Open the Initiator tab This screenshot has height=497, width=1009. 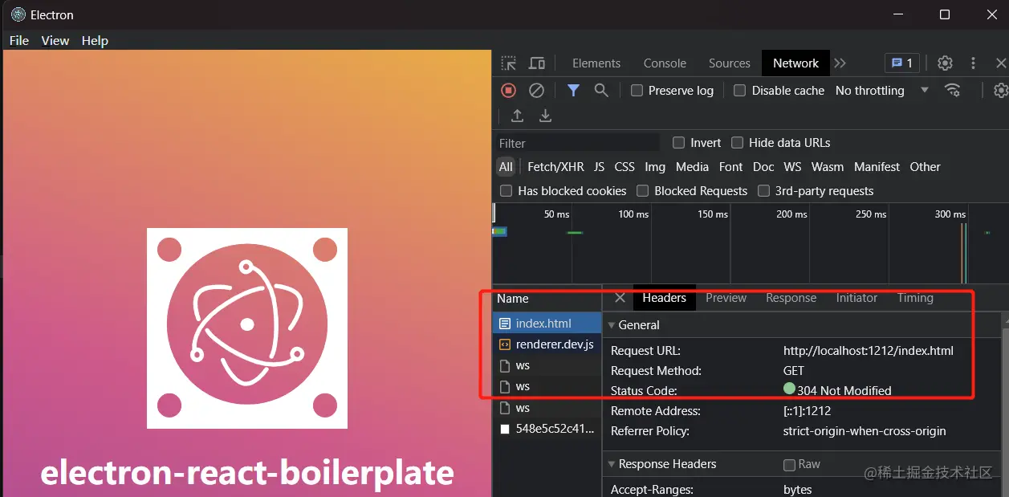[857, 298]
